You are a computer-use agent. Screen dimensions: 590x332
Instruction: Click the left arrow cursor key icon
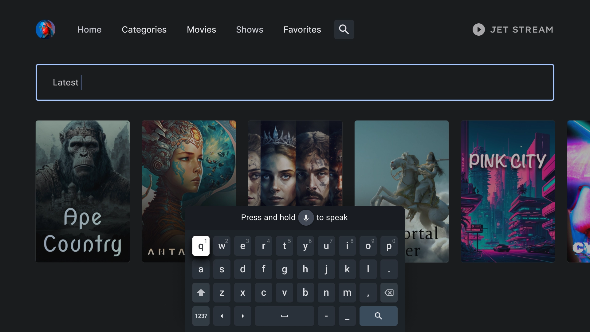coord(222,316)
